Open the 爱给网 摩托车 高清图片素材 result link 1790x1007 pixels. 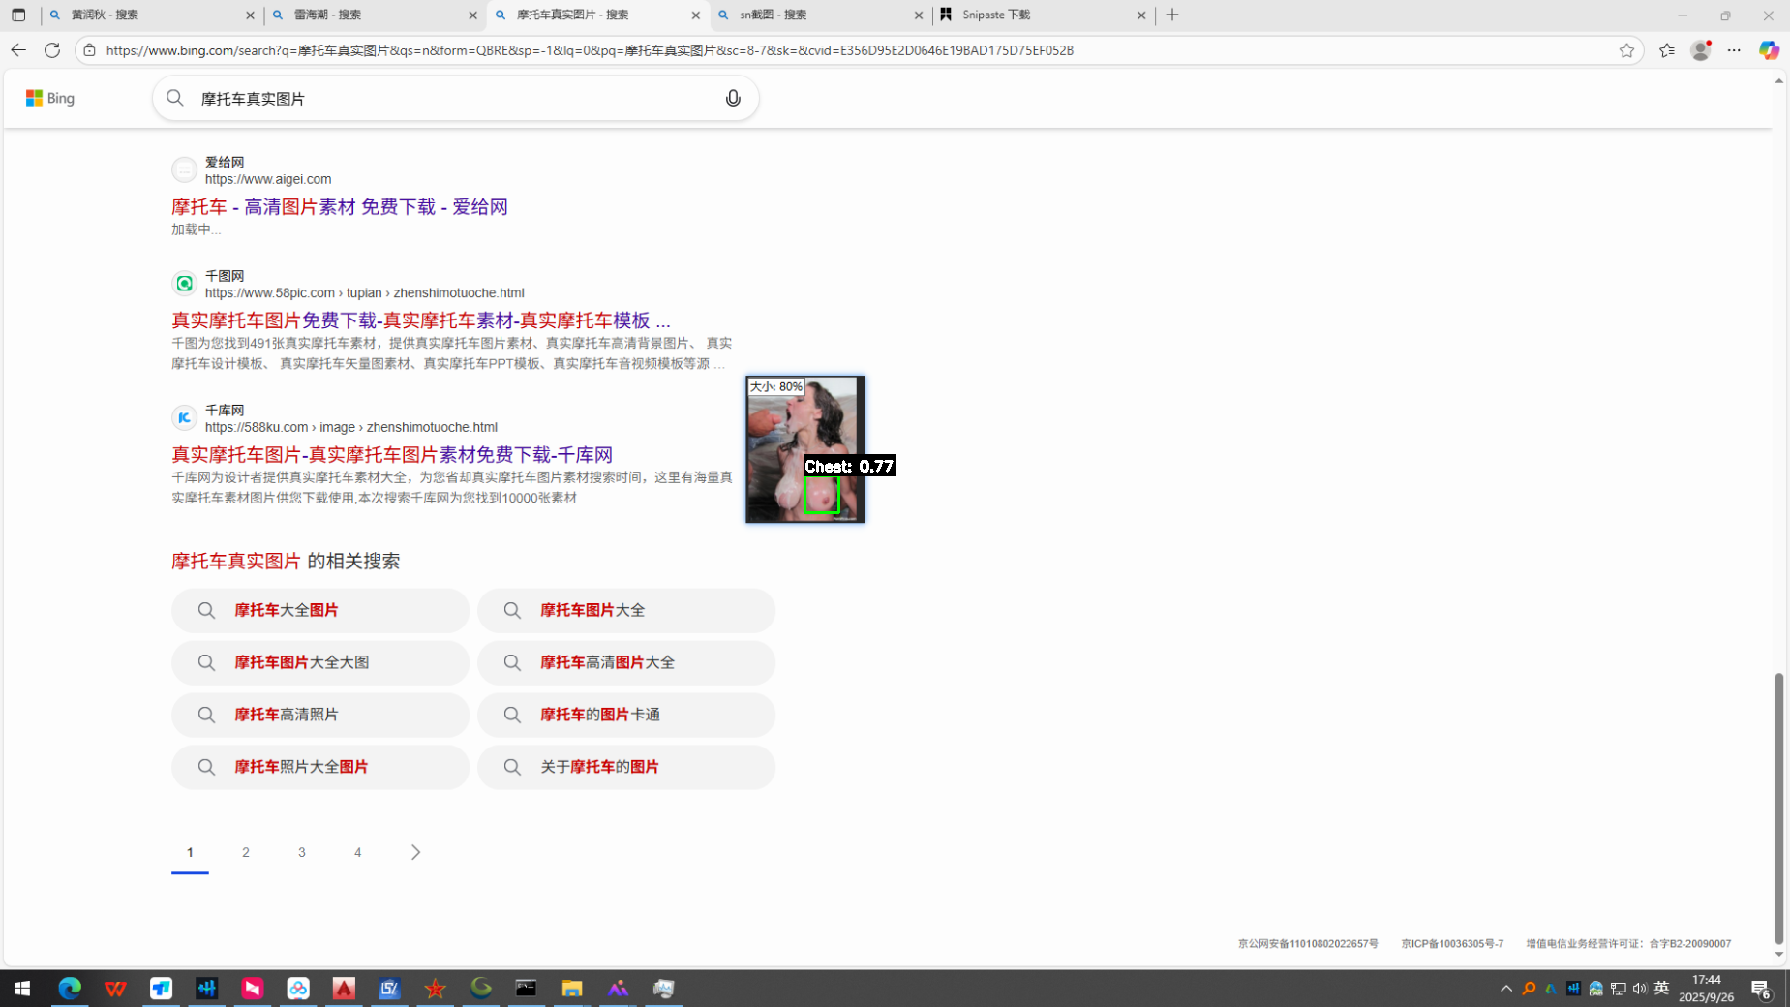(339, 206)
